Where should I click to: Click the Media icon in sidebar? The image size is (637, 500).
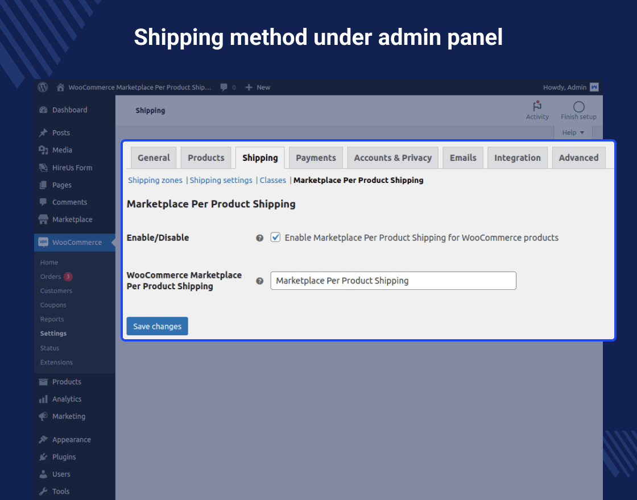[x=43, y=150]
